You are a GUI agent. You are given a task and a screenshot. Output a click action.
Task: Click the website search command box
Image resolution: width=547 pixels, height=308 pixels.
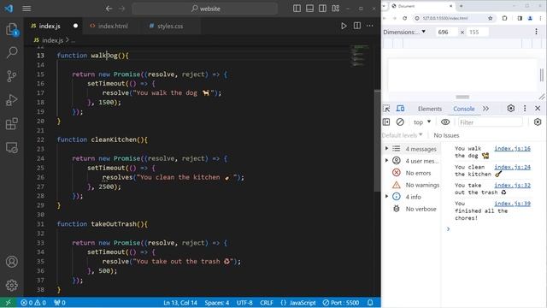pos(205,9)
